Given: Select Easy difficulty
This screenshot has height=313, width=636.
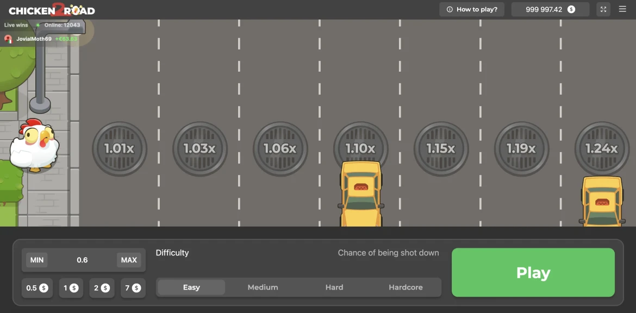Looking at the screenshot, I should coord(191,287).
